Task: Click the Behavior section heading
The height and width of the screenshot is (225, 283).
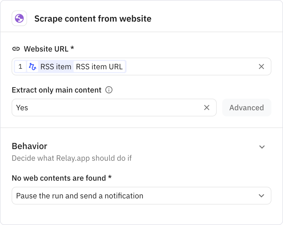Action: (x=29, y=146)
